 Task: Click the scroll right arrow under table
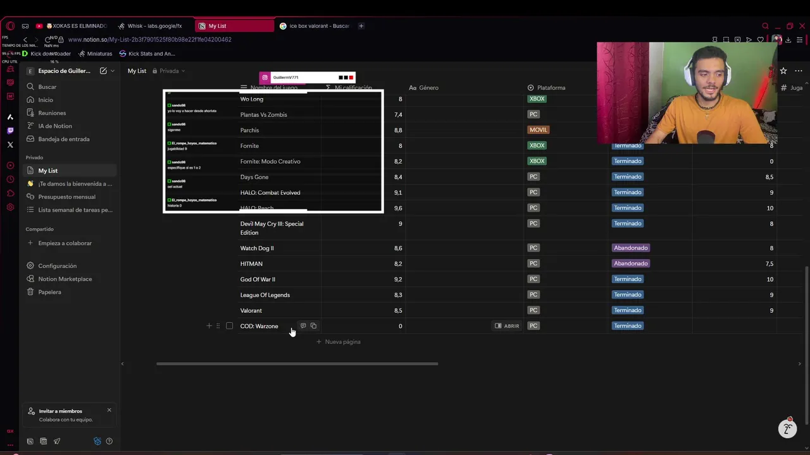(799, 364)
